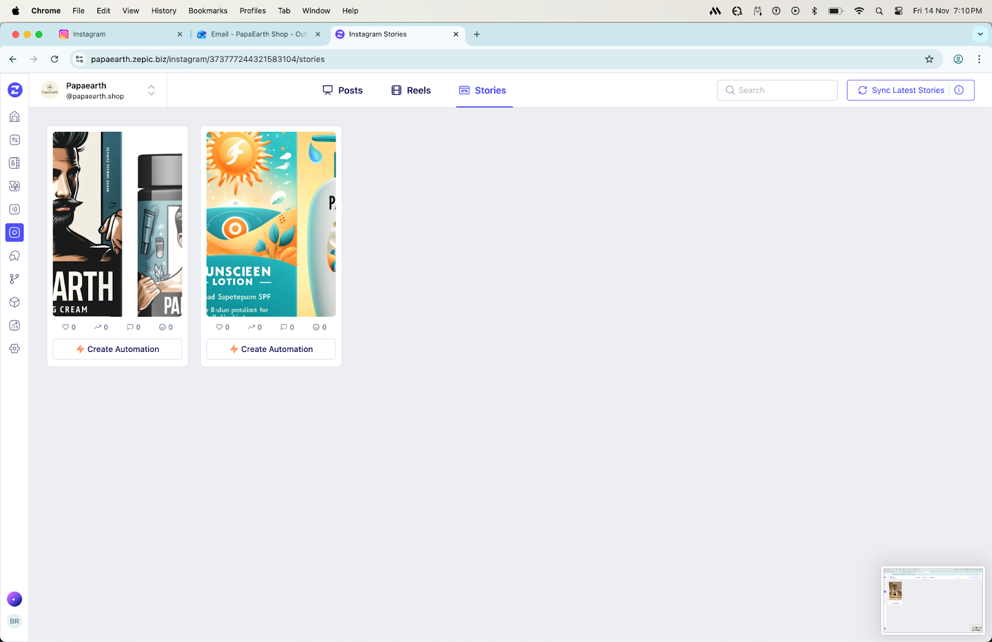Viewport: 992px width, 642px height.
Task: Open the Wi-Fi status menu
Action: (x=859, y=11)
